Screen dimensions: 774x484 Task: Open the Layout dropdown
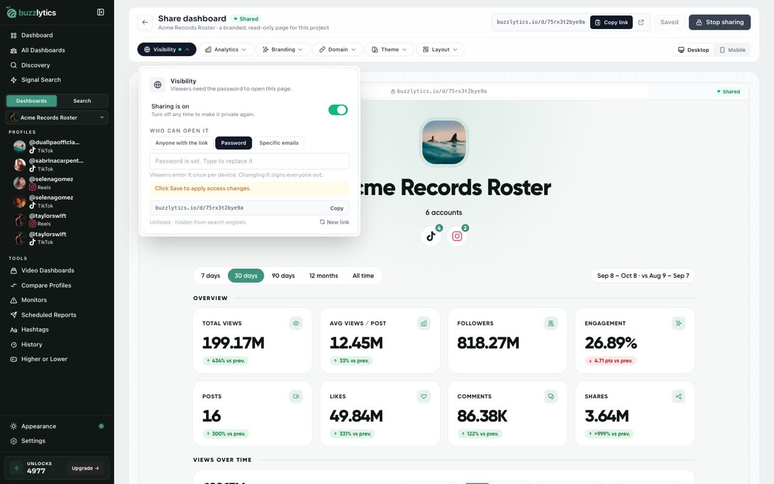[x=440, y=50]
